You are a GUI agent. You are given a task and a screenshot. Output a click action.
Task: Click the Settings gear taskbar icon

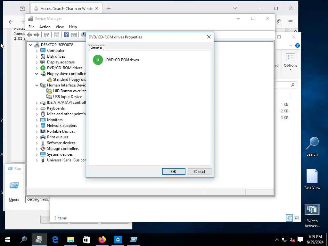118,240
